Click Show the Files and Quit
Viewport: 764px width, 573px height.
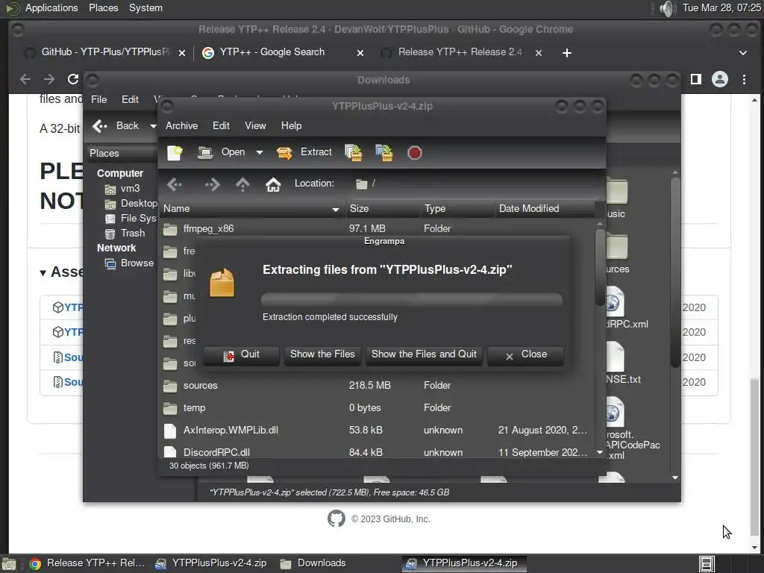click(x=424, y=354)
